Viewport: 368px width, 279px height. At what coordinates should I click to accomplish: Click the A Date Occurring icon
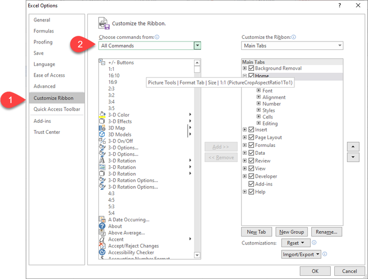coord(102,220)
